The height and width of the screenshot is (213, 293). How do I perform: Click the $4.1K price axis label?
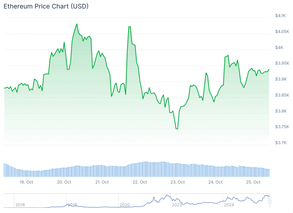pyautogui.click(x=280, y=16)
